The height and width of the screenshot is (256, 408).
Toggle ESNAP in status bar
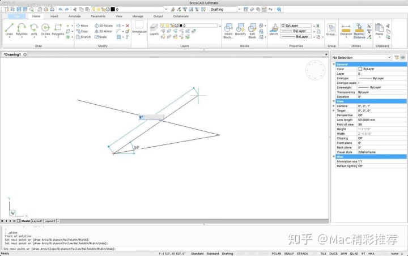point(289,254)
